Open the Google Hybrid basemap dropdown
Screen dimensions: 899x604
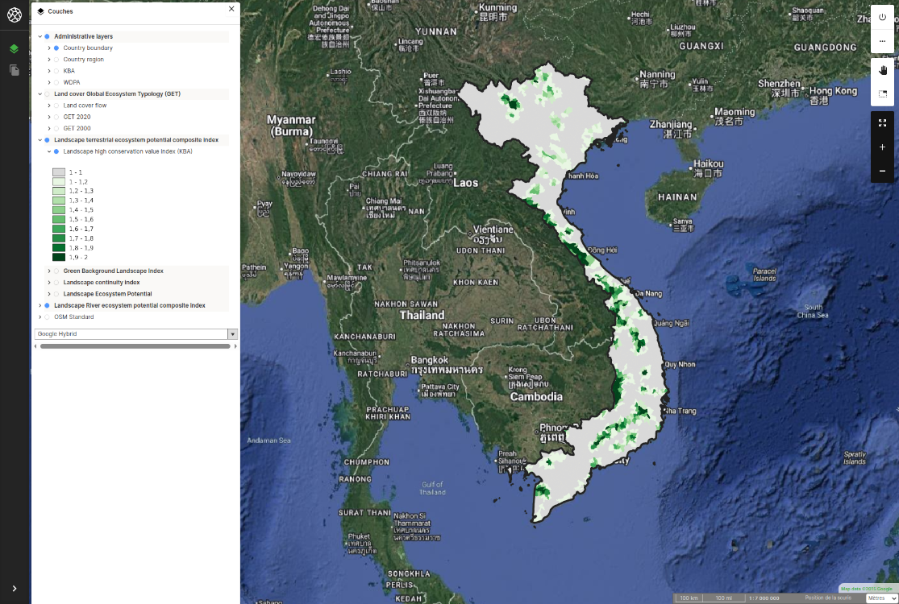coord(232,333)
